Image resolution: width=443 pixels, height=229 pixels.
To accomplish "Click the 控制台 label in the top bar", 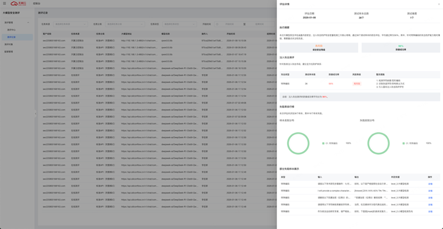I will click(37, 3).
